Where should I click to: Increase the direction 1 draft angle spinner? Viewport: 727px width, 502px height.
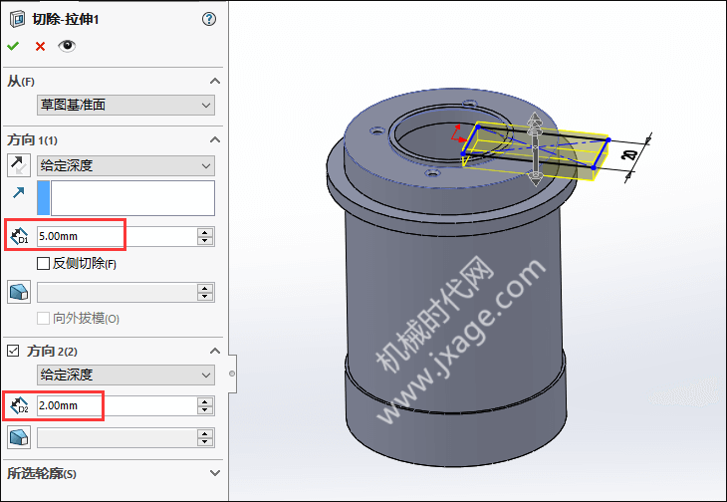(205, 288)
